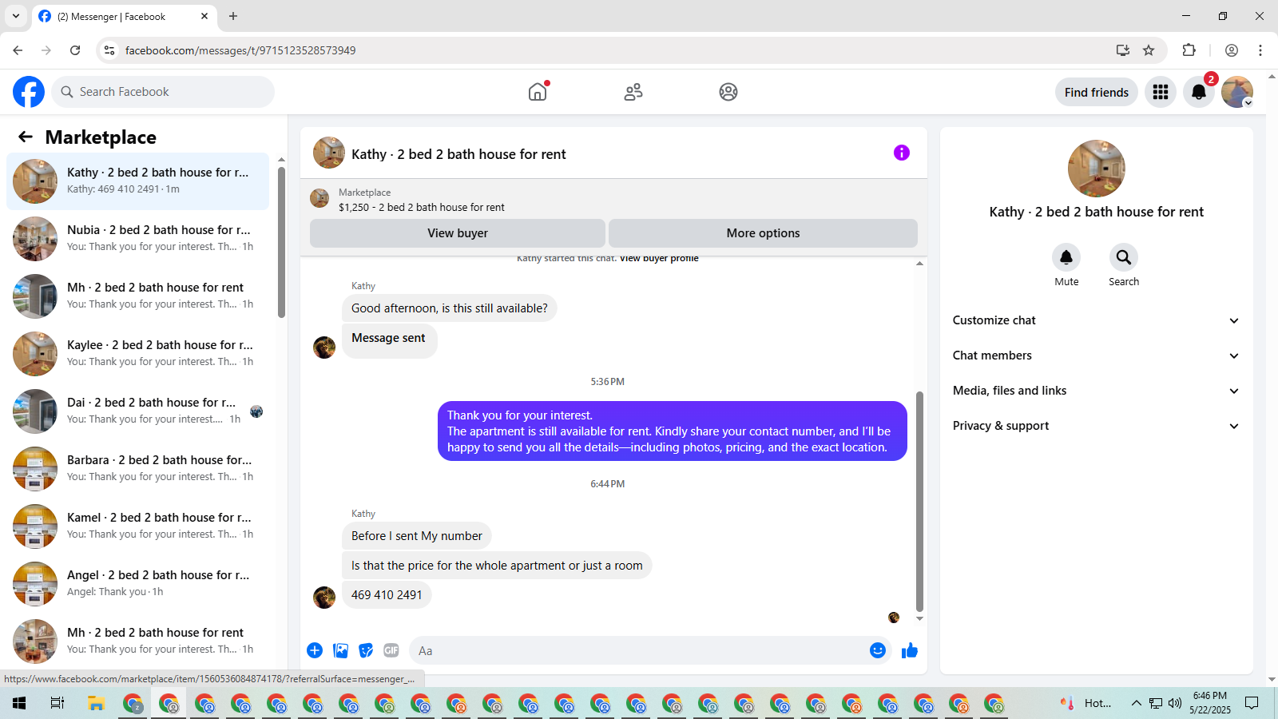
Task: Open Windows notification center icon
Action: point(1252,703)
